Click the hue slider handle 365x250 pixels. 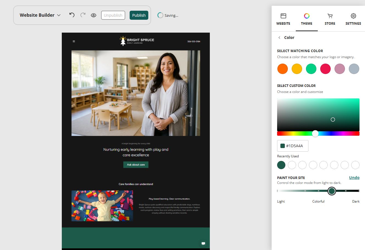[x=315, y=133]
